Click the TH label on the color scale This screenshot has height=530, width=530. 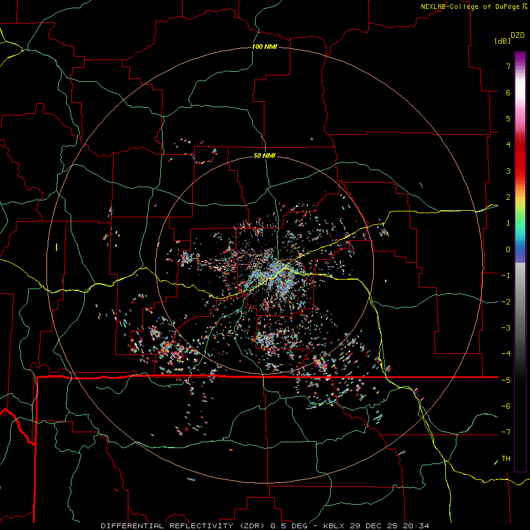tap(506, 459)
